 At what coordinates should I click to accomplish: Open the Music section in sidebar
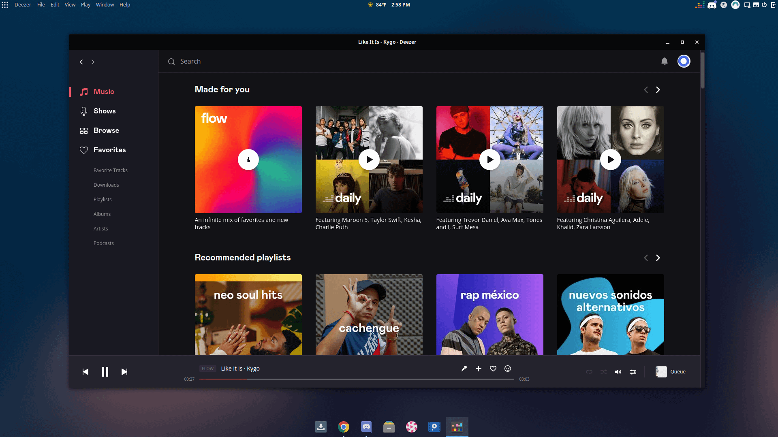tap(97, 92)
